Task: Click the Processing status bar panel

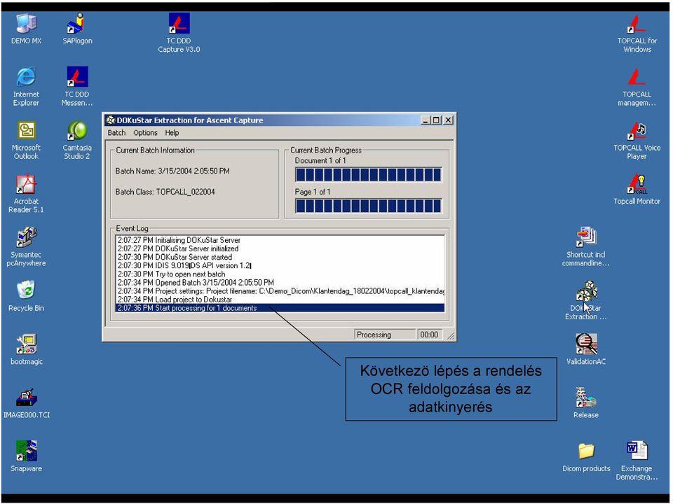Action: (x=385, y=335)
